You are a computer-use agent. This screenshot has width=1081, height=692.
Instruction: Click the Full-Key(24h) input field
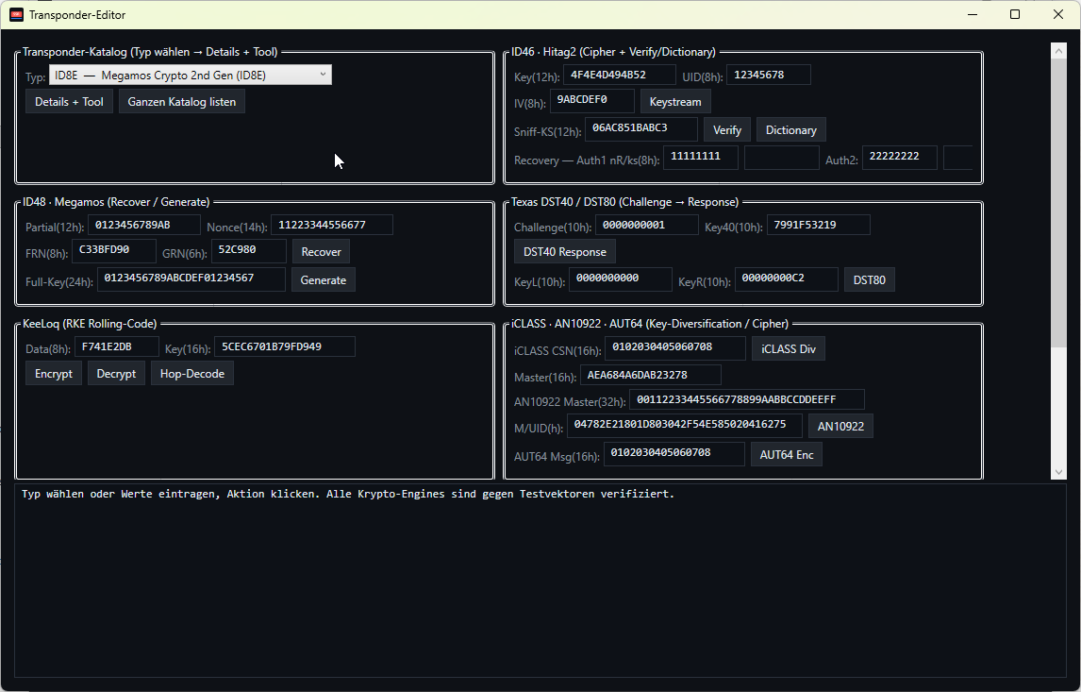[191, 279]
